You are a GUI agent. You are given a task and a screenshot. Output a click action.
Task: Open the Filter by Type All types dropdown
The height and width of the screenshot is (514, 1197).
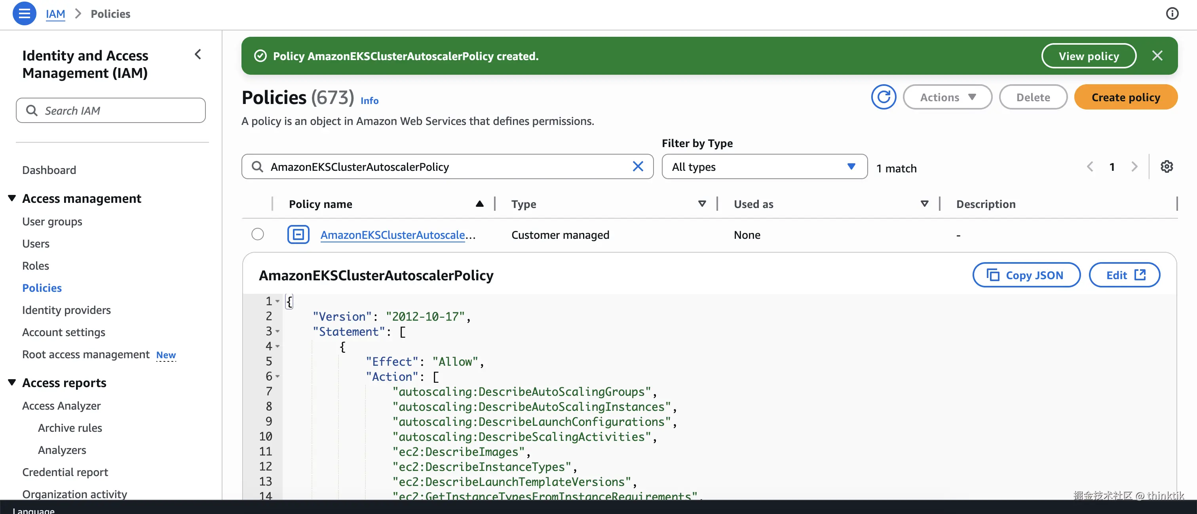click(x=764, y=167)
